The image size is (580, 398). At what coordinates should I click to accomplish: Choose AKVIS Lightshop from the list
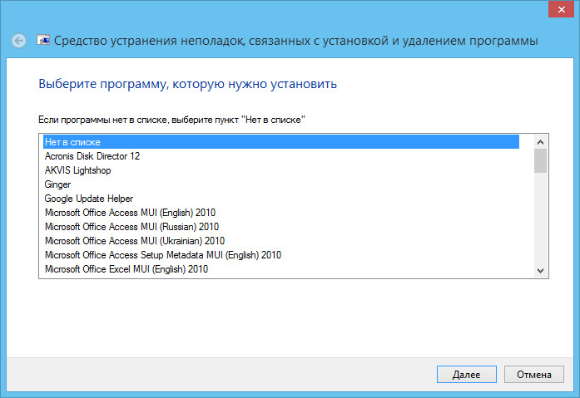(x=281, y=170)
